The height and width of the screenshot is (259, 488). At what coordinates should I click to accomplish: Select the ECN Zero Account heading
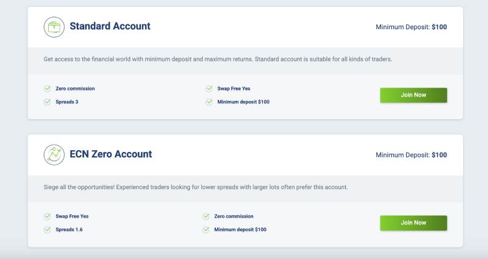coord(110,154)
